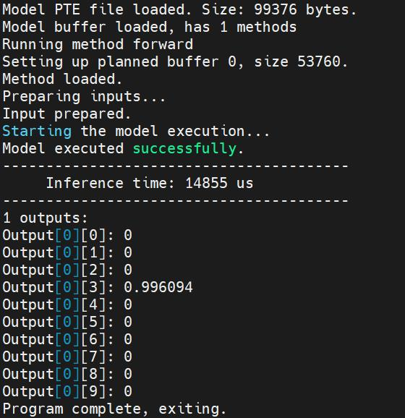Click the dashed separator below inference time

coord(176,201)
